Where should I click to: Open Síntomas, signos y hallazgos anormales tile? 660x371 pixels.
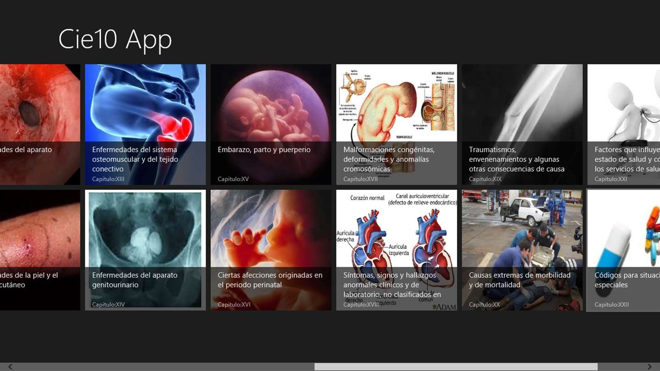coord(396,250)
